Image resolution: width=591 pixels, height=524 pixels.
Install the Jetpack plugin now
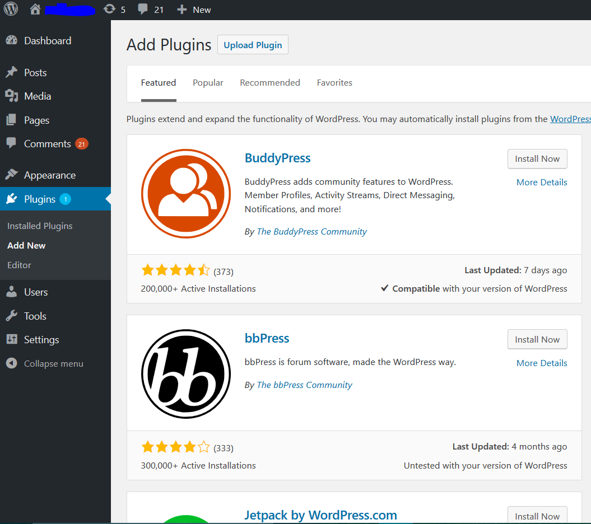[537, 516]
